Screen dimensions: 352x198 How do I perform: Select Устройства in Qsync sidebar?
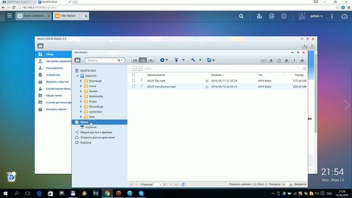53,75
